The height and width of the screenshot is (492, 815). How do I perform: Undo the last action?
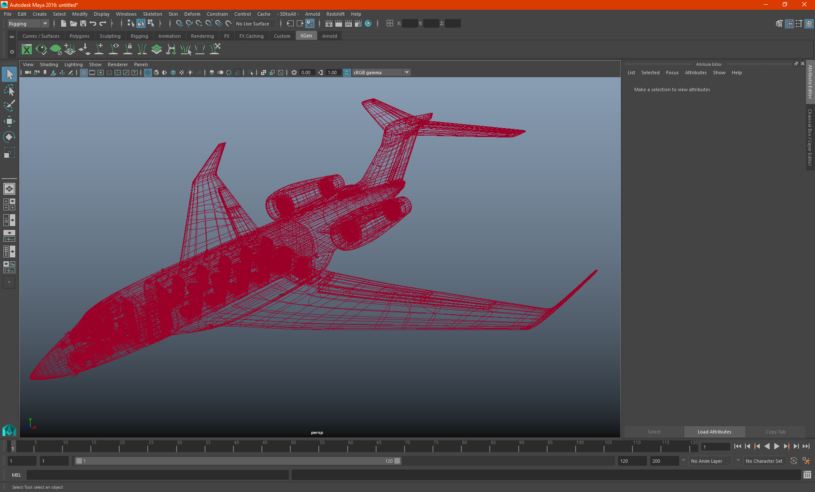[x=93, y=24]
